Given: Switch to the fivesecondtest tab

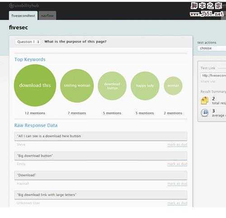Looking at the screenshot, I should click(23, 15).
